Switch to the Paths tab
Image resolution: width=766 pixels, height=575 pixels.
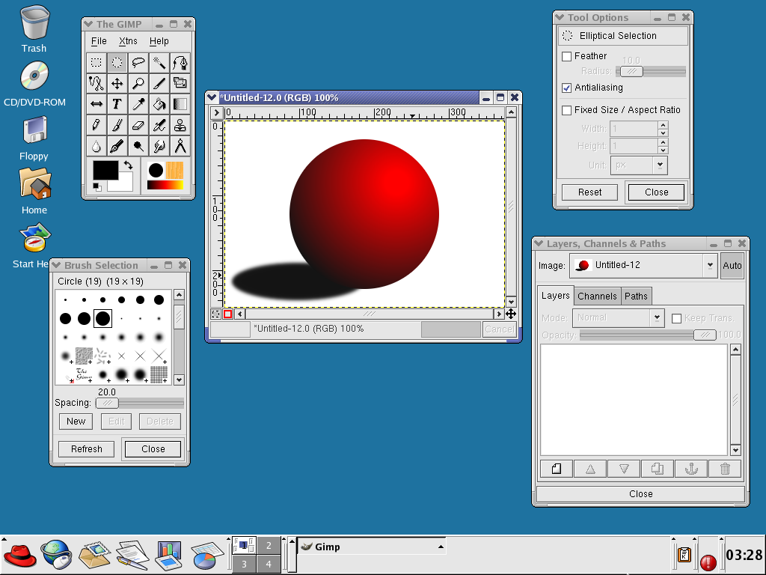(x=636, y=296)
